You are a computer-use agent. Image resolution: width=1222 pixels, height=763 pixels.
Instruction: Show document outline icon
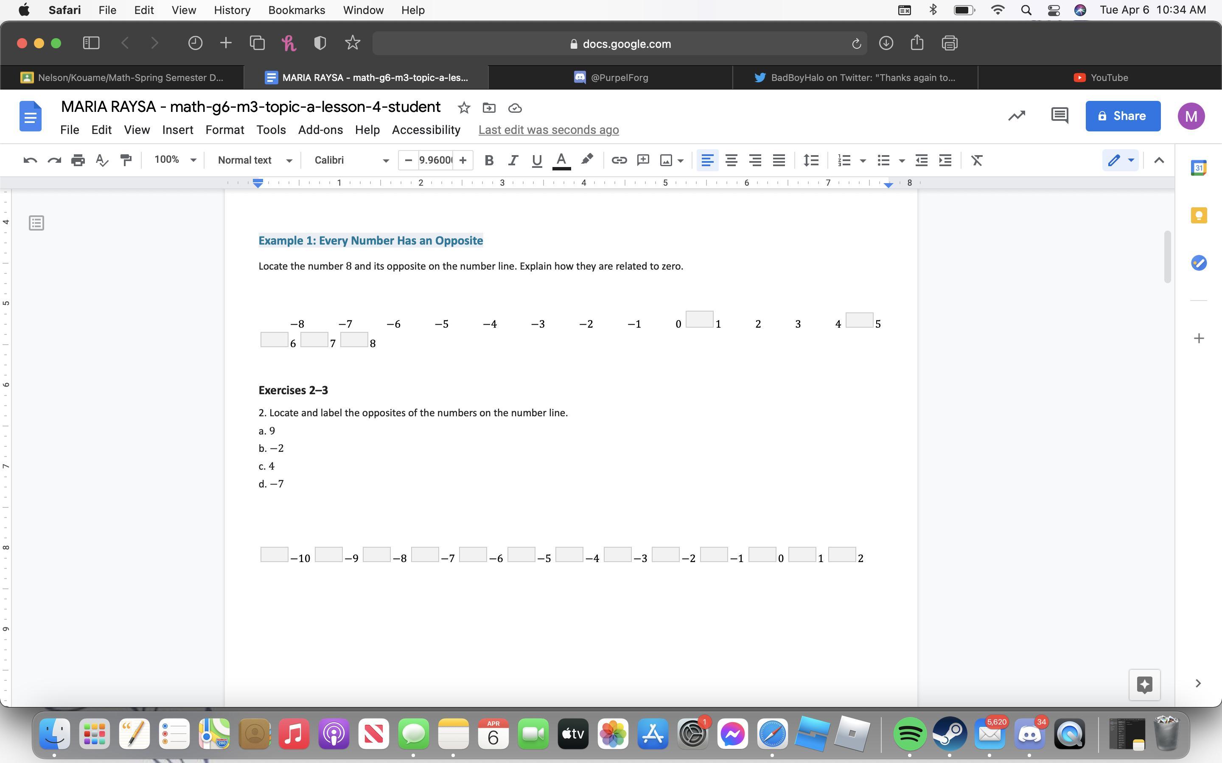coord(36,223)
